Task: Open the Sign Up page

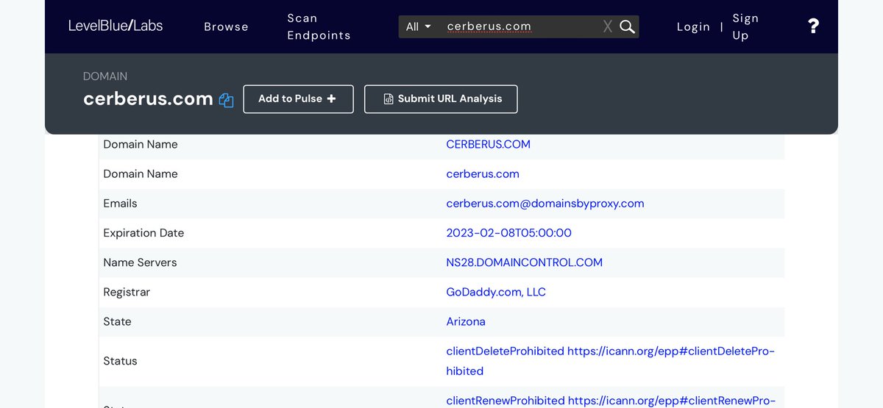Action: [x=745, y=26]
